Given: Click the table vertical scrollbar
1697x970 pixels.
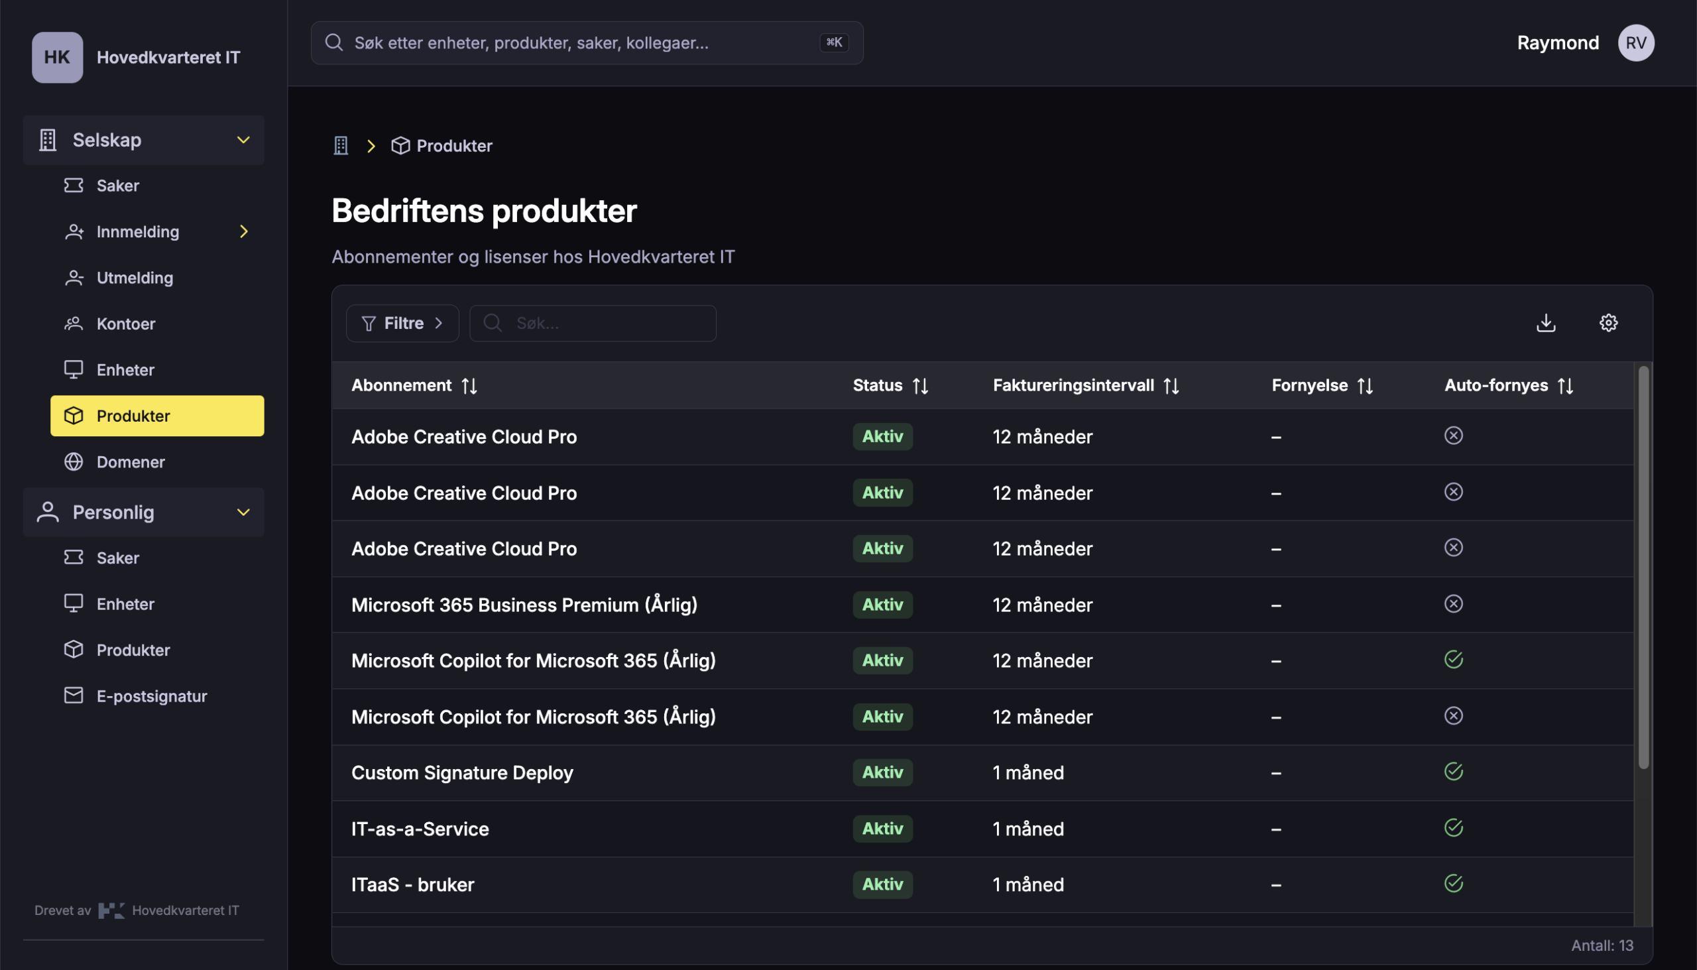Looking at the screenshot, I should (1643, 567).
